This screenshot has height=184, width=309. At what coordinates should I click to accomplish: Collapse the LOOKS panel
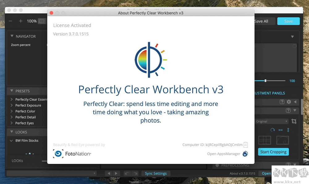12,132
